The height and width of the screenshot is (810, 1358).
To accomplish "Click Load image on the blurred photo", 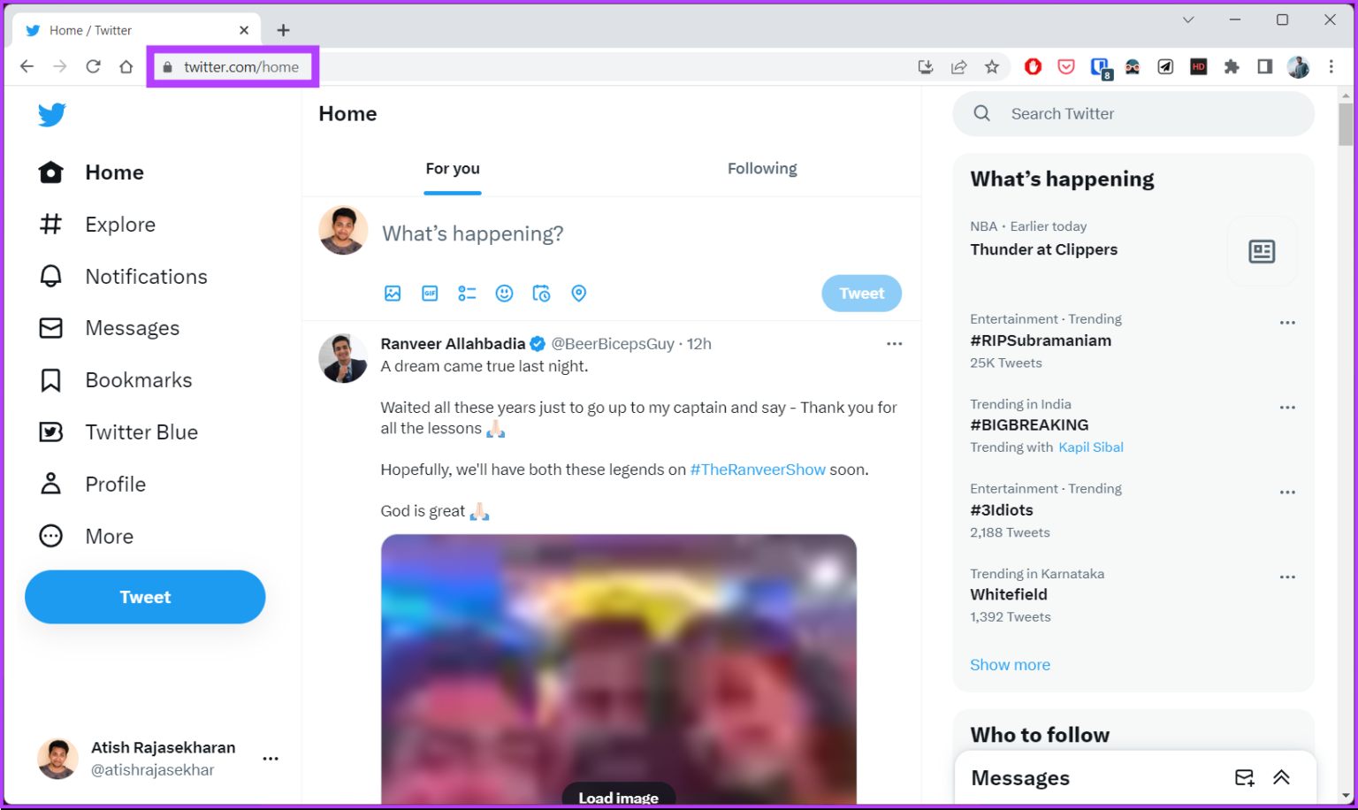I will pos(618,796).
